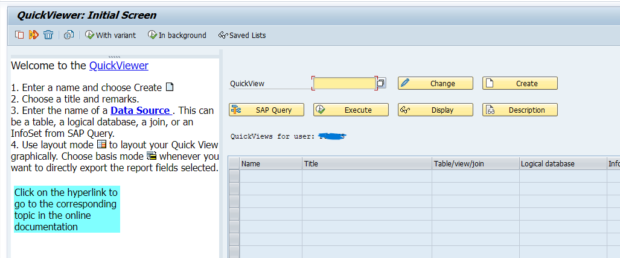
Task: Select the Name column header
Action: [271, 163]
